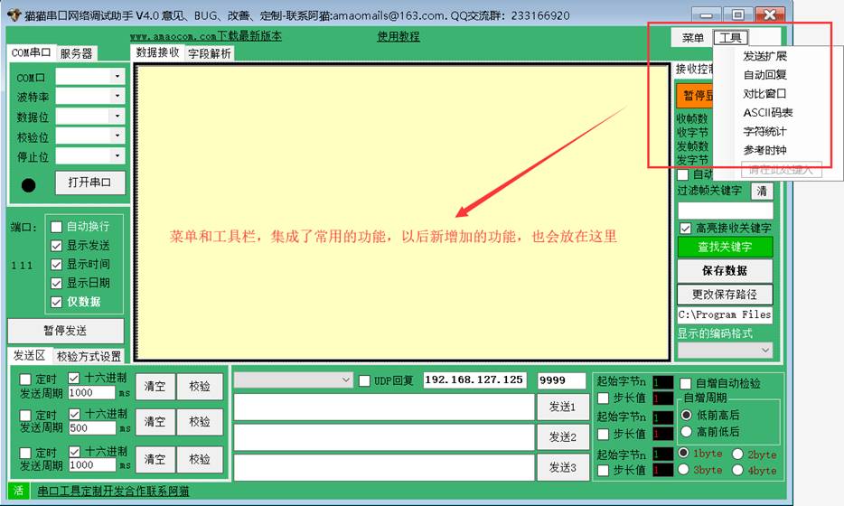Click the black port status indicator circle
844x506 pixels.
tap(29, 184)
